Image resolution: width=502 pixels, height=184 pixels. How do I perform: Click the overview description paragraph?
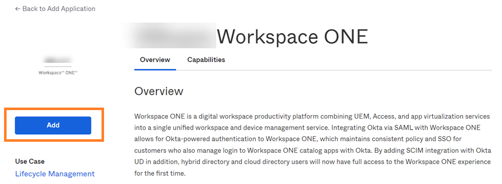(x=313, y=145)
